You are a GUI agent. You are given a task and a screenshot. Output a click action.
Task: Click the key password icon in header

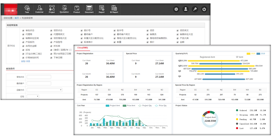[x=195, y=9]
